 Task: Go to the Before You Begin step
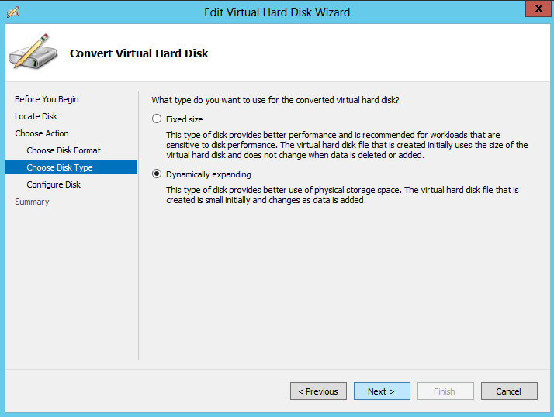point(47,99)
